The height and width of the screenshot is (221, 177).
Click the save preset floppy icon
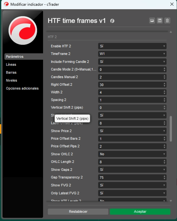[160, 21]
